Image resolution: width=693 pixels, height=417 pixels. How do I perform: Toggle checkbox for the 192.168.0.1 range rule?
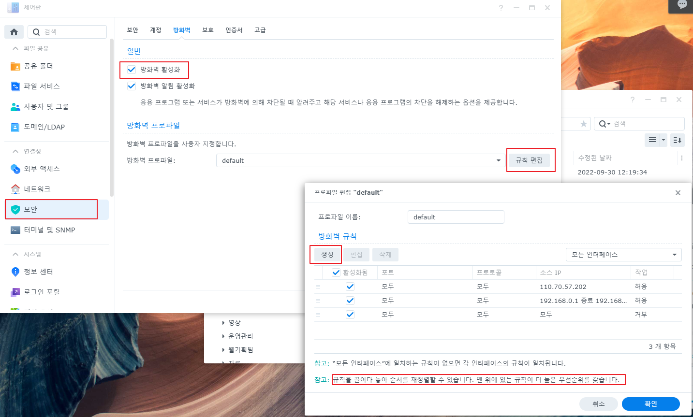coord(350,301)
